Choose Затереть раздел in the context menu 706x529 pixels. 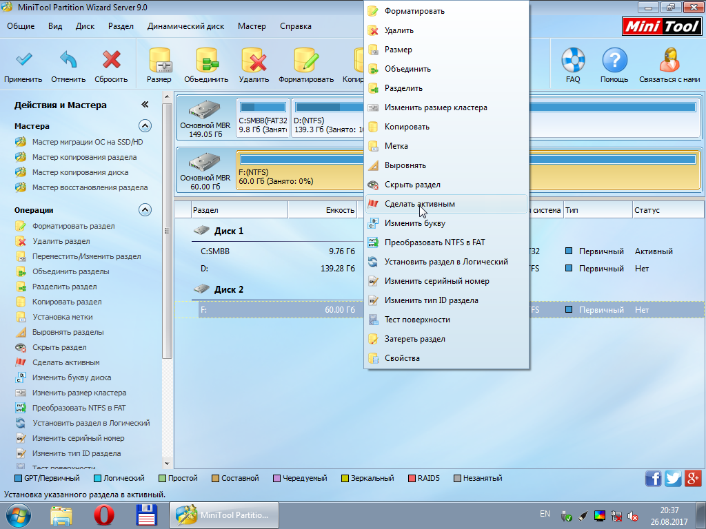[446, 339]
